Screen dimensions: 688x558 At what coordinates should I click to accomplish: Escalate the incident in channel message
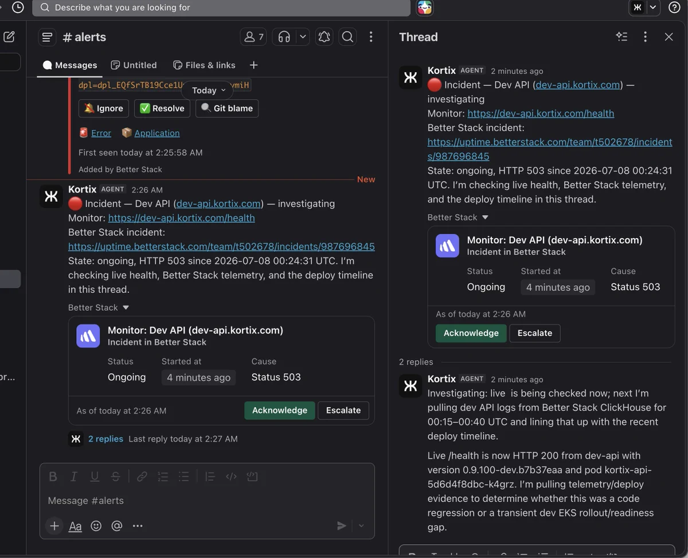coord(343,410)
